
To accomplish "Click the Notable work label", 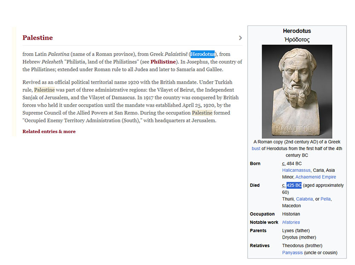I will (x=264, y=222).
